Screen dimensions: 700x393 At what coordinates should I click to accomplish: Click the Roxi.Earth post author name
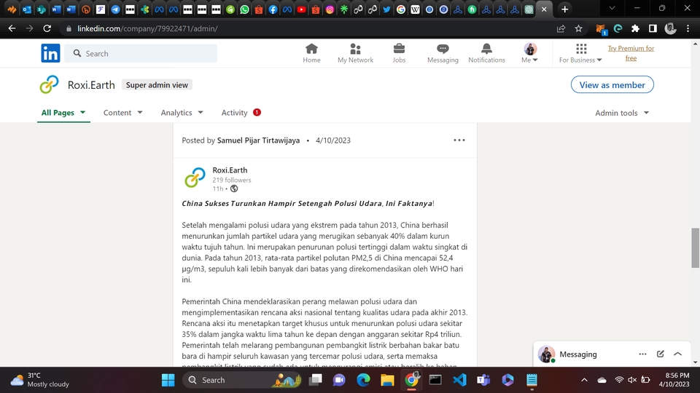pos(230,170)
